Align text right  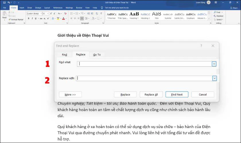[x=78, y=18]
